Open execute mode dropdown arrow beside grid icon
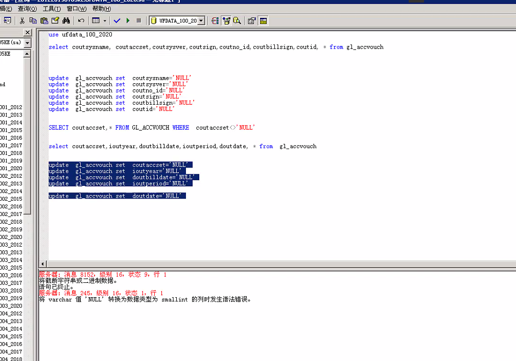The height and width of the screenshot is (361, 516). pyautogui.click(x=105, y=21)
